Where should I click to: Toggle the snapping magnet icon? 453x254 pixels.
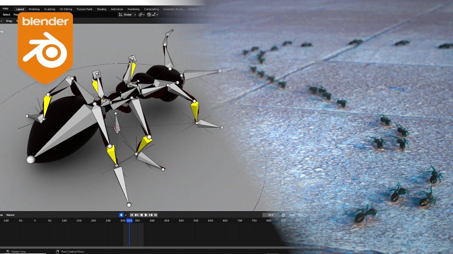[x=149, y=15]
